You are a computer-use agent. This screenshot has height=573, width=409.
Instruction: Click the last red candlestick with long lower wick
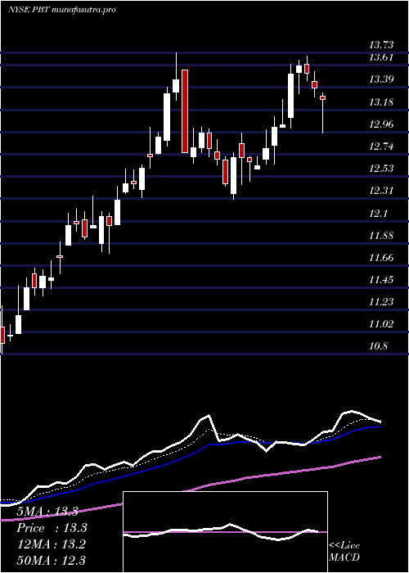point(323,113)
